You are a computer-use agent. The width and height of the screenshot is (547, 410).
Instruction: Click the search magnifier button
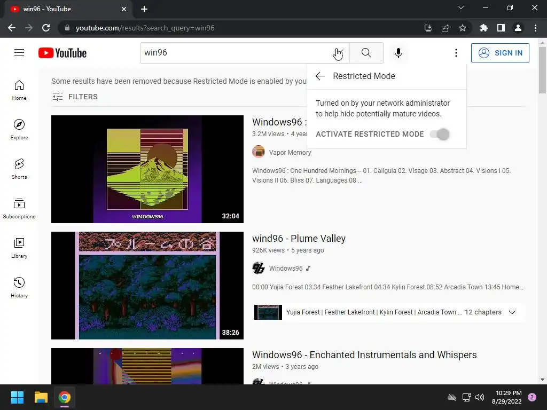[366, 53]
